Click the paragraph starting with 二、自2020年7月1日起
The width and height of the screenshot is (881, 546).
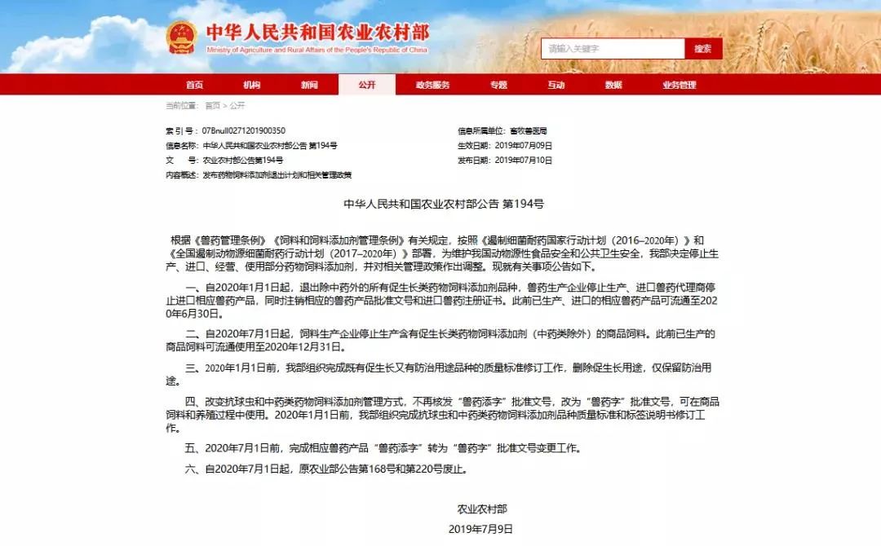click(x=440, y=340)
